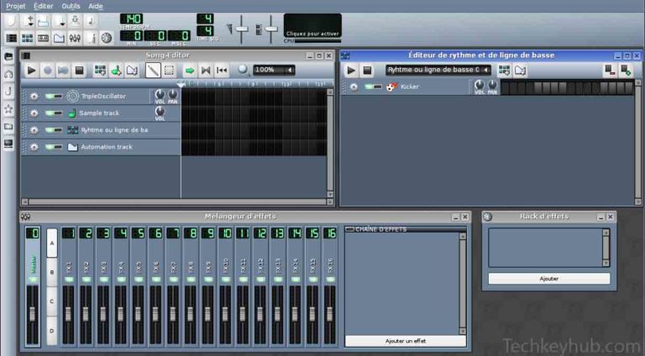This screenshot has width=645, height=356.
Task: Open the home folder sidebar tab
Action: (8, 126)
